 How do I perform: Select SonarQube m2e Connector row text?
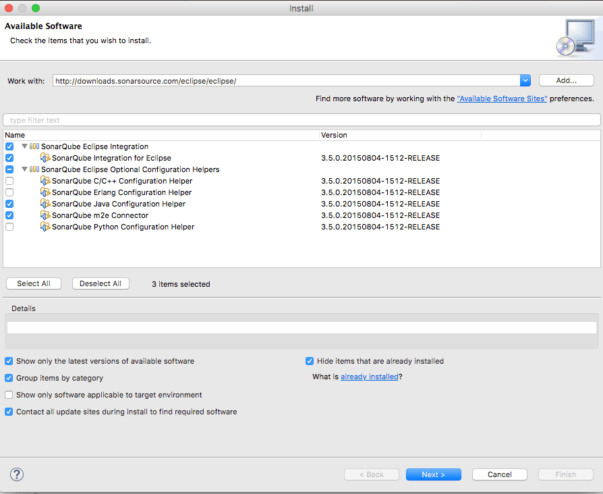coord(100,215)
